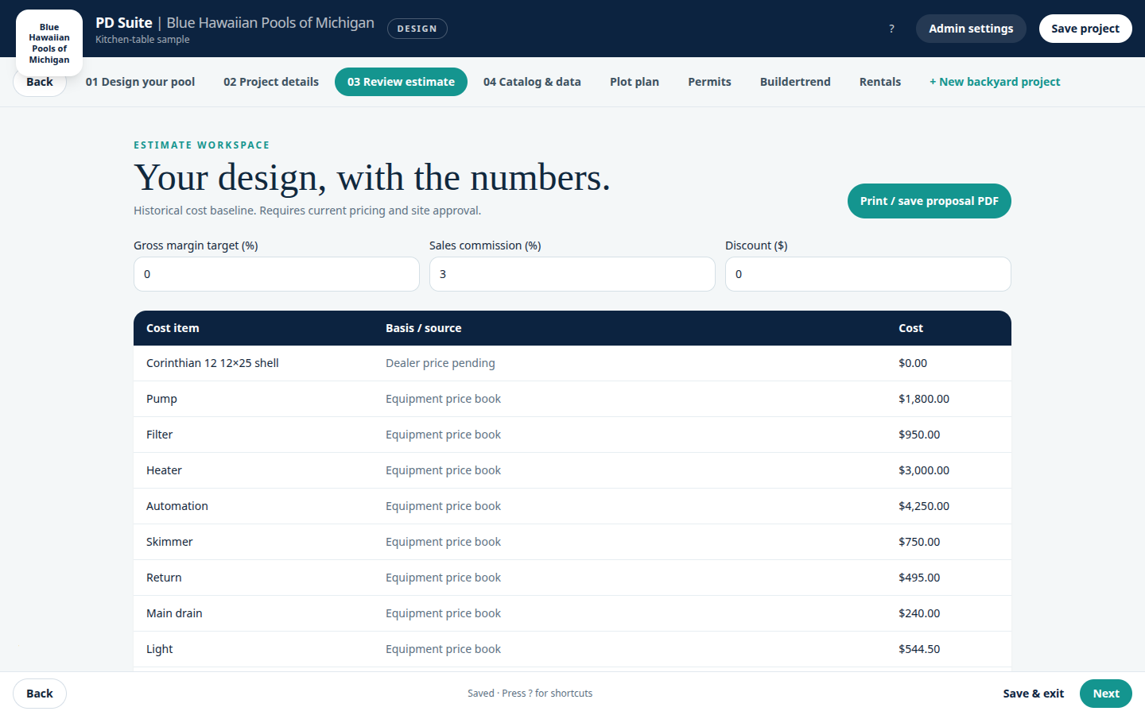Viewport: 1145px width, 715px height.
Task: Save the project using Save project button
Action: click(x=1085, y=29)
